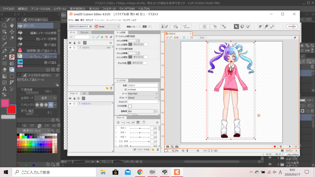Click the 描画順 stepper button

(x=156, y=111)
